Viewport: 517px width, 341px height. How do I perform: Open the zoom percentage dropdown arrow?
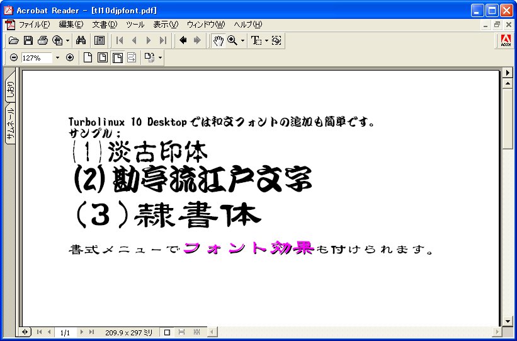(57, 58)
